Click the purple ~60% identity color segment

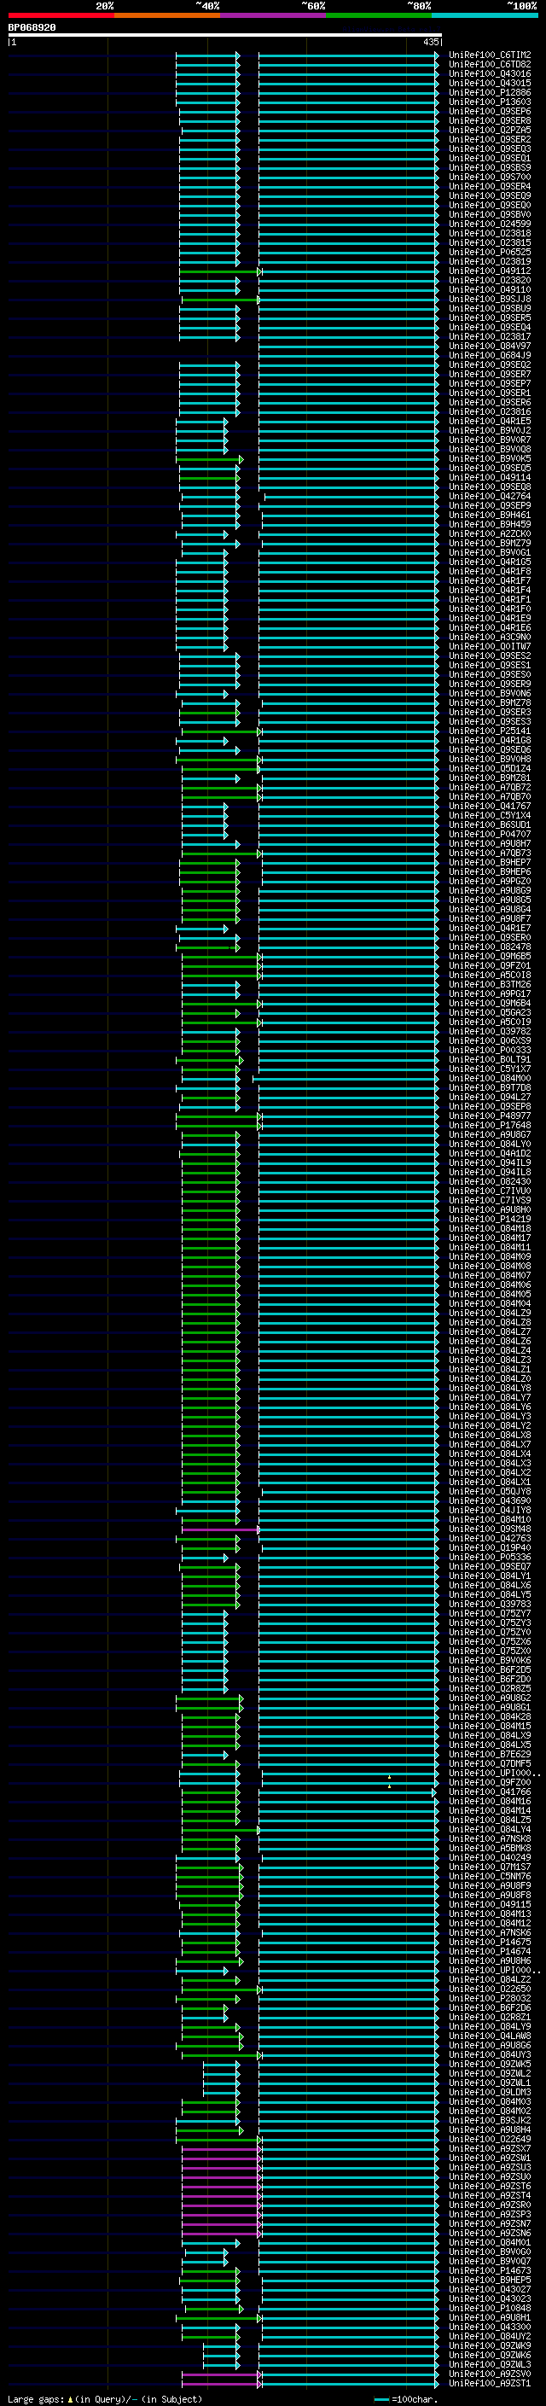click(x=272, y=15)
